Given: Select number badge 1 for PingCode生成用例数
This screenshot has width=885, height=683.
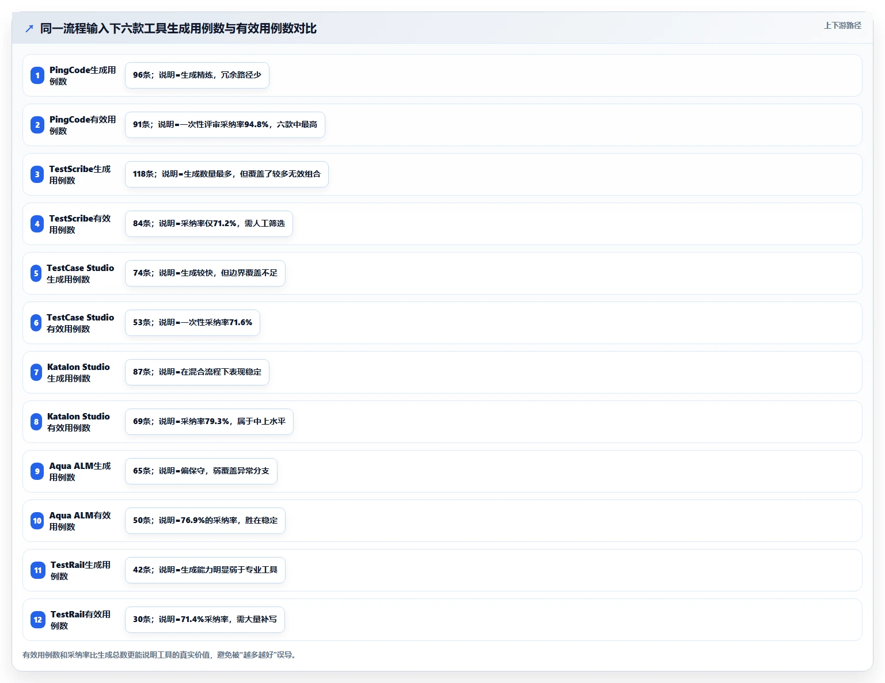Looking at the screenshot, I should [x=37, y=75].
